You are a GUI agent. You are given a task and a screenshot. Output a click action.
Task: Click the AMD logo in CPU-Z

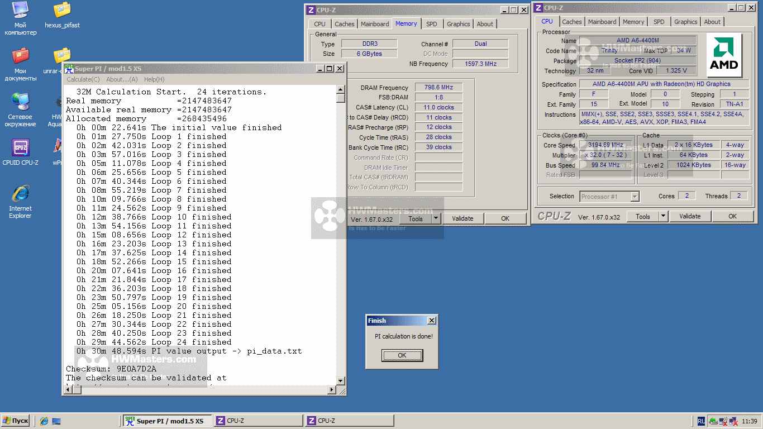click(x=723, y=54)
